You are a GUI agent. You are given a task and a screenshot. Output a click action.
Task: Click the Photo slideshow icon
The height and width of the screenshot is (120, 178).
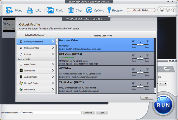coord(50,10)
